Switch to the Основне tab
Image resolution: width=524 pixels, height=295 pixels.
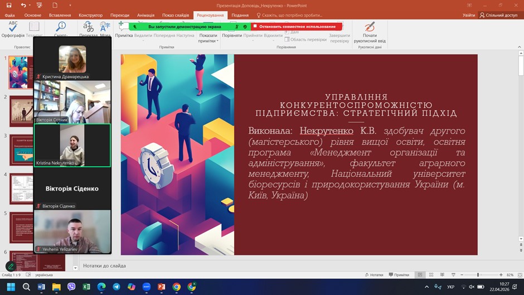(33, 15)
